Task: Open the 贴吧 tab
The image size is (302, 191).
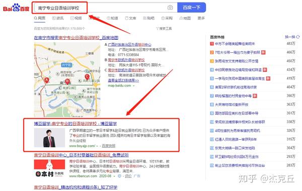Action: pos(148,18)
